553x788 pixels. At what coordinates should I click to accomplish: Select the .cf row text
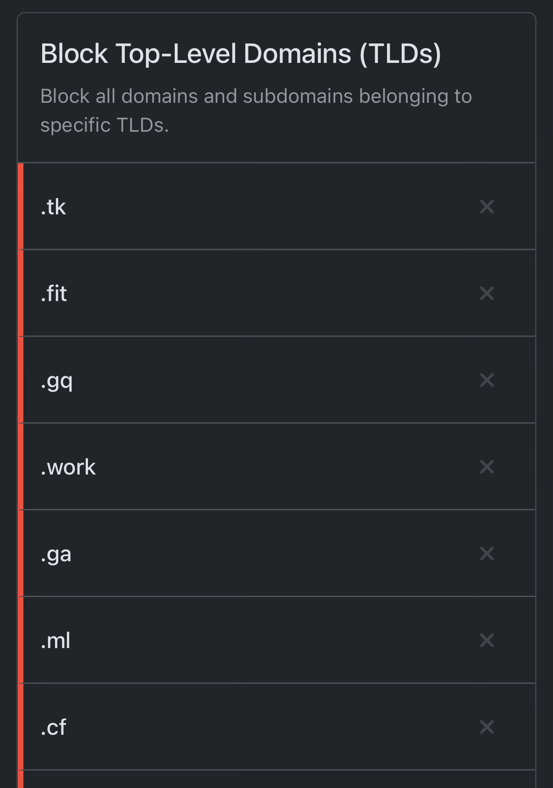point(54,727)
